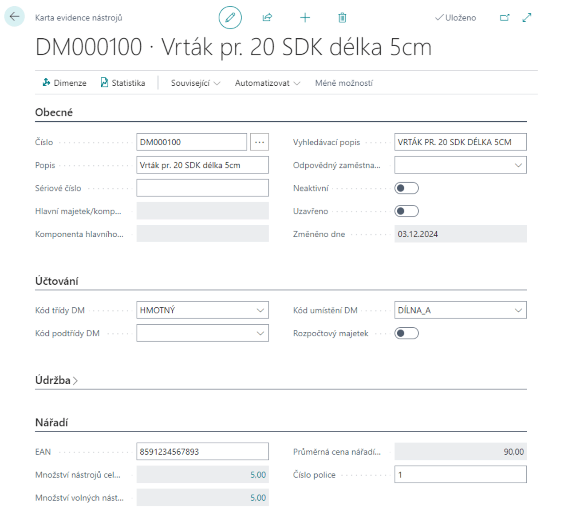Click the expand to full screen icon
The height and width of the screenshot is (517, 568).
pyautogui.click(x=527, y=18)
